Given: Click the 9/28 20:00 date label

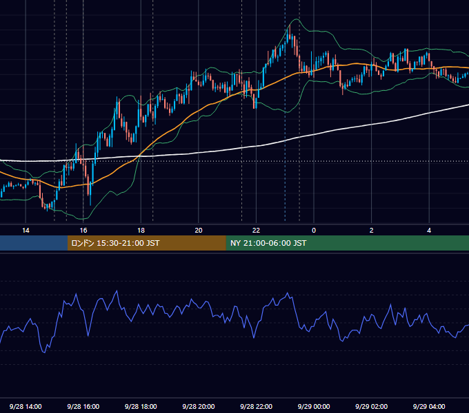Looking at the screenshot, I should 199,406.
